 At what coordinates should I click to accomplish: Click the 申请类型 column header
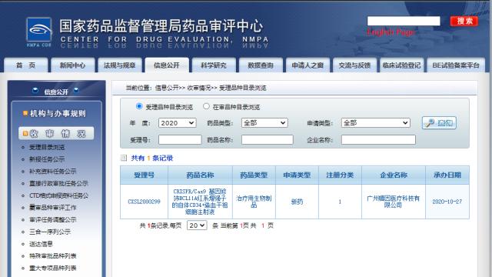coord(297,175)
